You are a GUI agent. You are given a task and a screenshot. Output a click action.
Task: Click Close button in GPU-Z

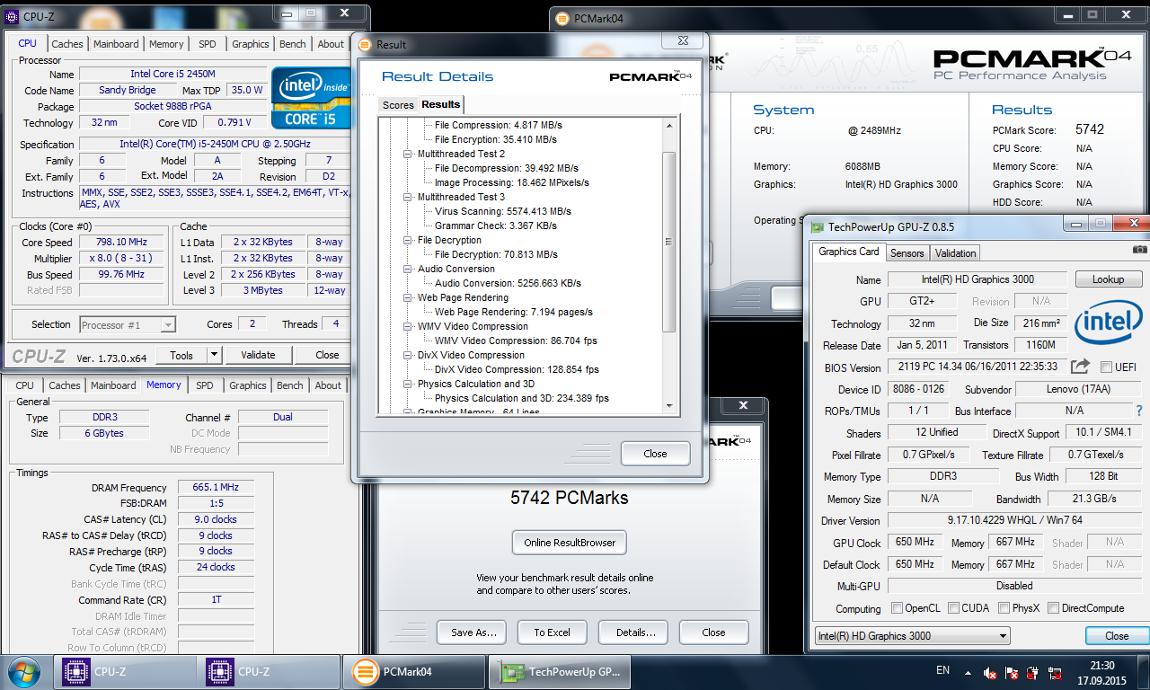pos(1117,636)
